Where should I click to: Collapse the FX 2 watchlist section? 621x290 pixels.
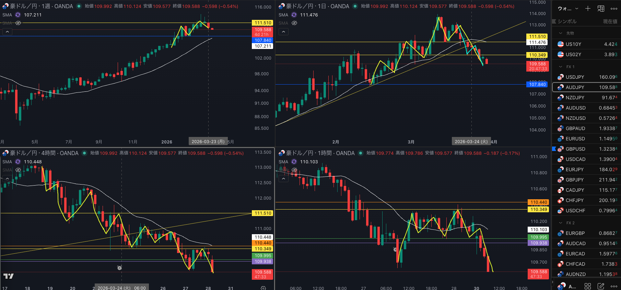pos(561,223)
